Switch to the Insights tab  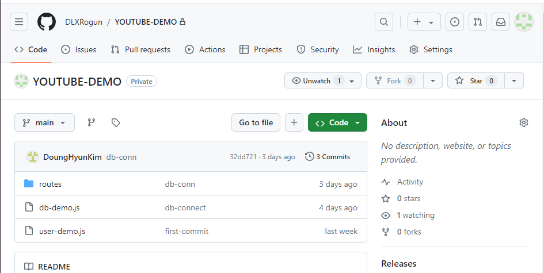374,49
